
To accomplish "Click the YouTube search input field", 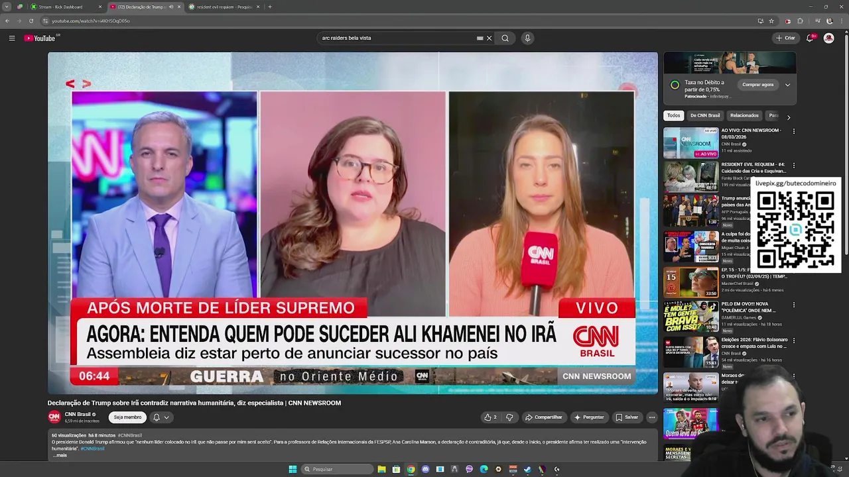I will pyautogui.click(x=398, y=38).
